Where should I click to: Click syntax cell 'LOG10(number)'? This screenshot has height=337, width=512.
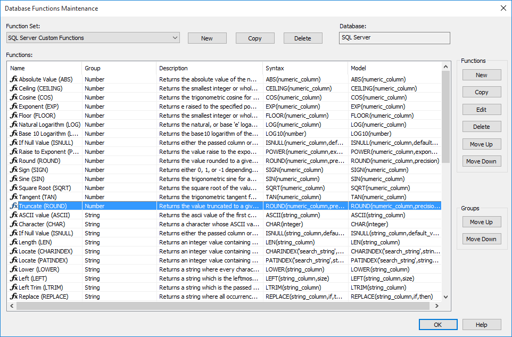286,134
